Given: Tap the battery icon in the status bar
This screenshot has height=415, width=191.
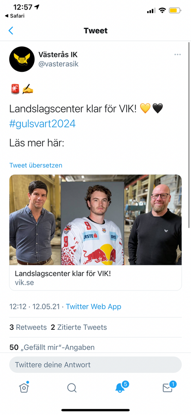Looking at the screenshot, I should (175, 11).
